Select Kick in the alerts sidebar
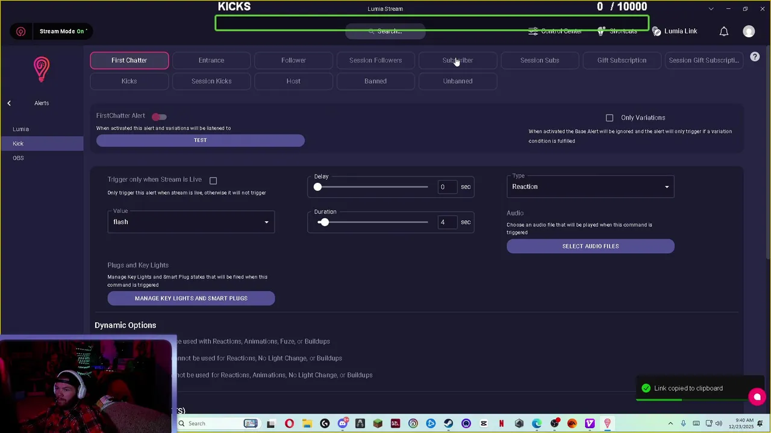The image size is (771, 433). tap(42, 144)
